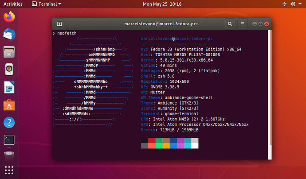
Task: Click the WM Theme ambiance-gnome-shell line
Action: [177, 97]
